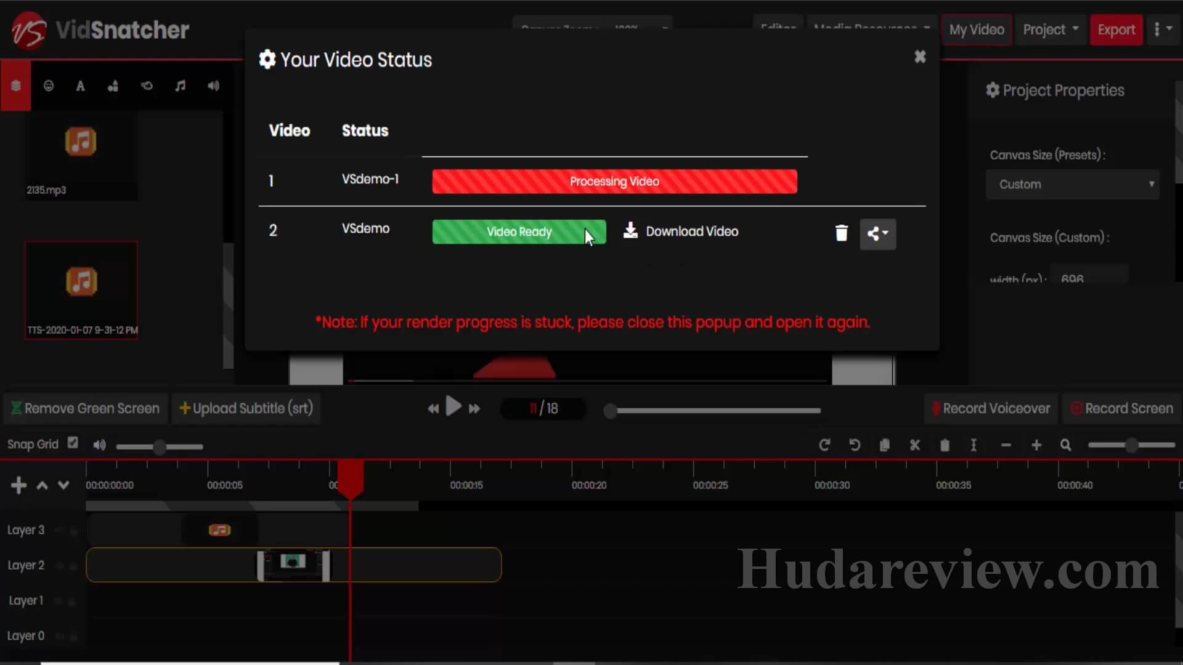This screenshot has width=1183, height=665.
Task: Click the download icon next to Download Video
Action: [630, 230]
